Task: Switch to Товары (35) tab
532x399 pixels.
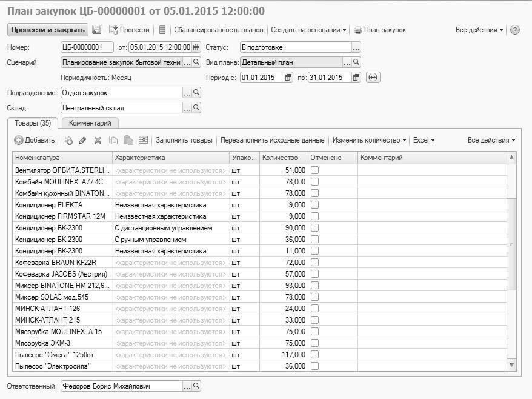Action: click(33, 123)
